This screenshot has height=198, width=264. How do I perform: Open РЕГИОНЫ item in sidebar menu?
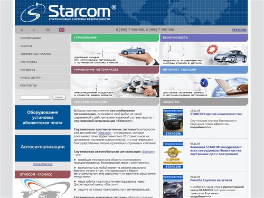click(x=43, y=70)
